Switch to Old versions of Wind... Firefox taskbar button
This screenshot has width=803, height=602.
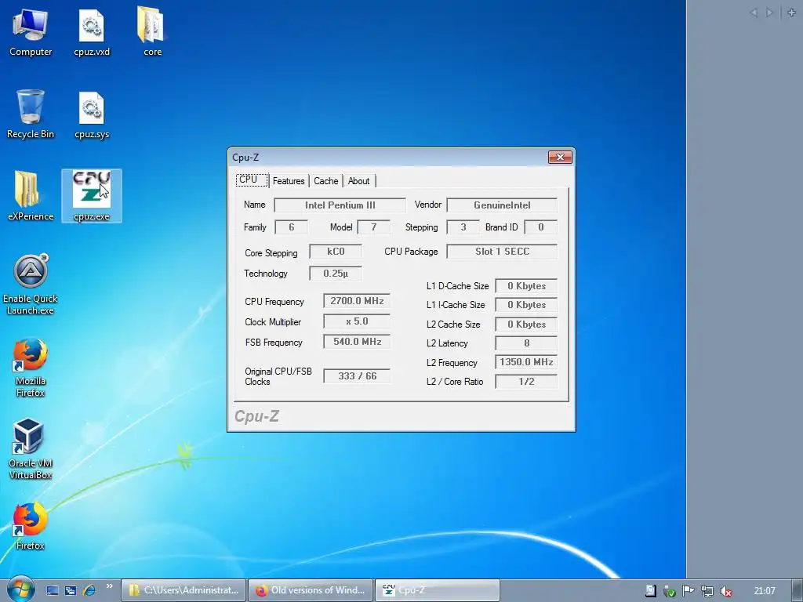coord(311,590)
